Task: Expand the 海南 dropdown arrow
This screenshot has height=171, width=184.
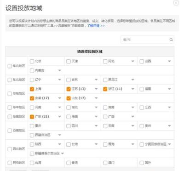Action: [x=96, y=117]
